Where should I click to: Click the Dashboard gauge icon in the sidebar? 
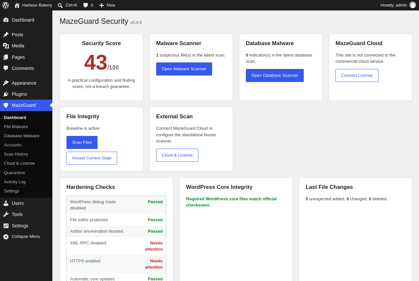[6, 20]
